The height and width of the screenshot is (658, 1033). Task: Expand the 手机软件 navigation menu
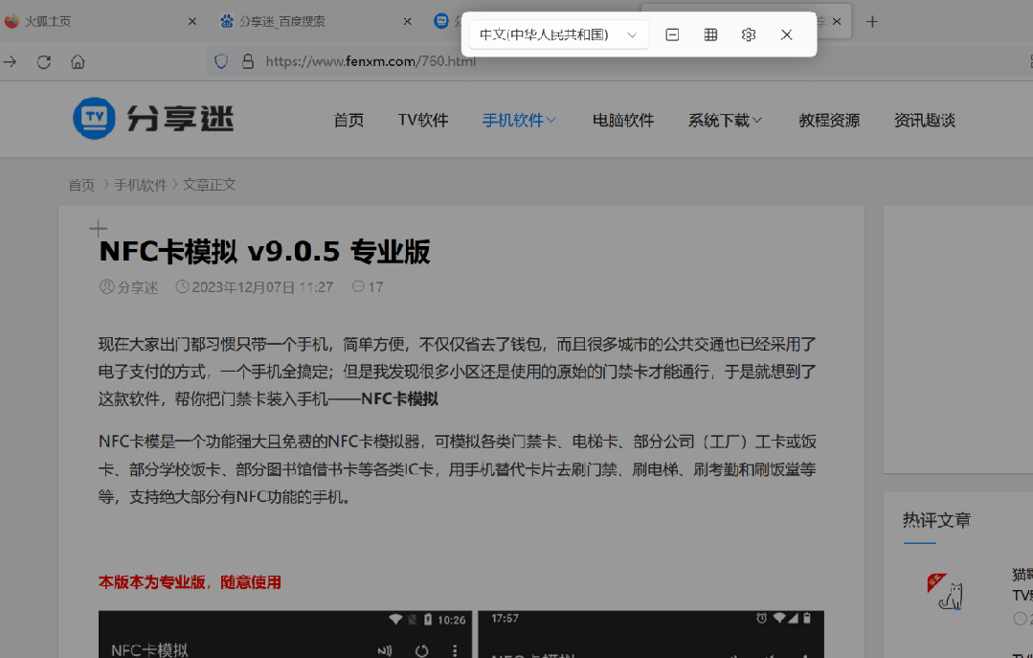point(513,119)
